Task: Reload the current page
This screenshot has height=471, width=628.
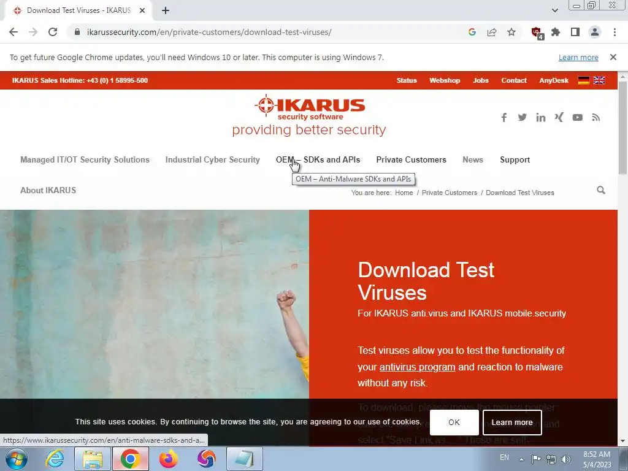Action: [53, 32]
